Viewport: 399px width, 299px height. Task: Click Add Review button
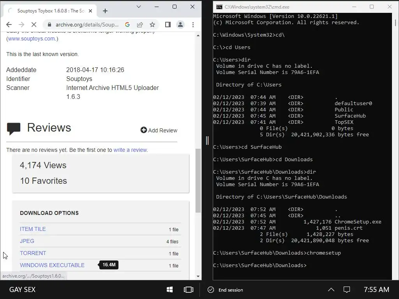(159, 130)
